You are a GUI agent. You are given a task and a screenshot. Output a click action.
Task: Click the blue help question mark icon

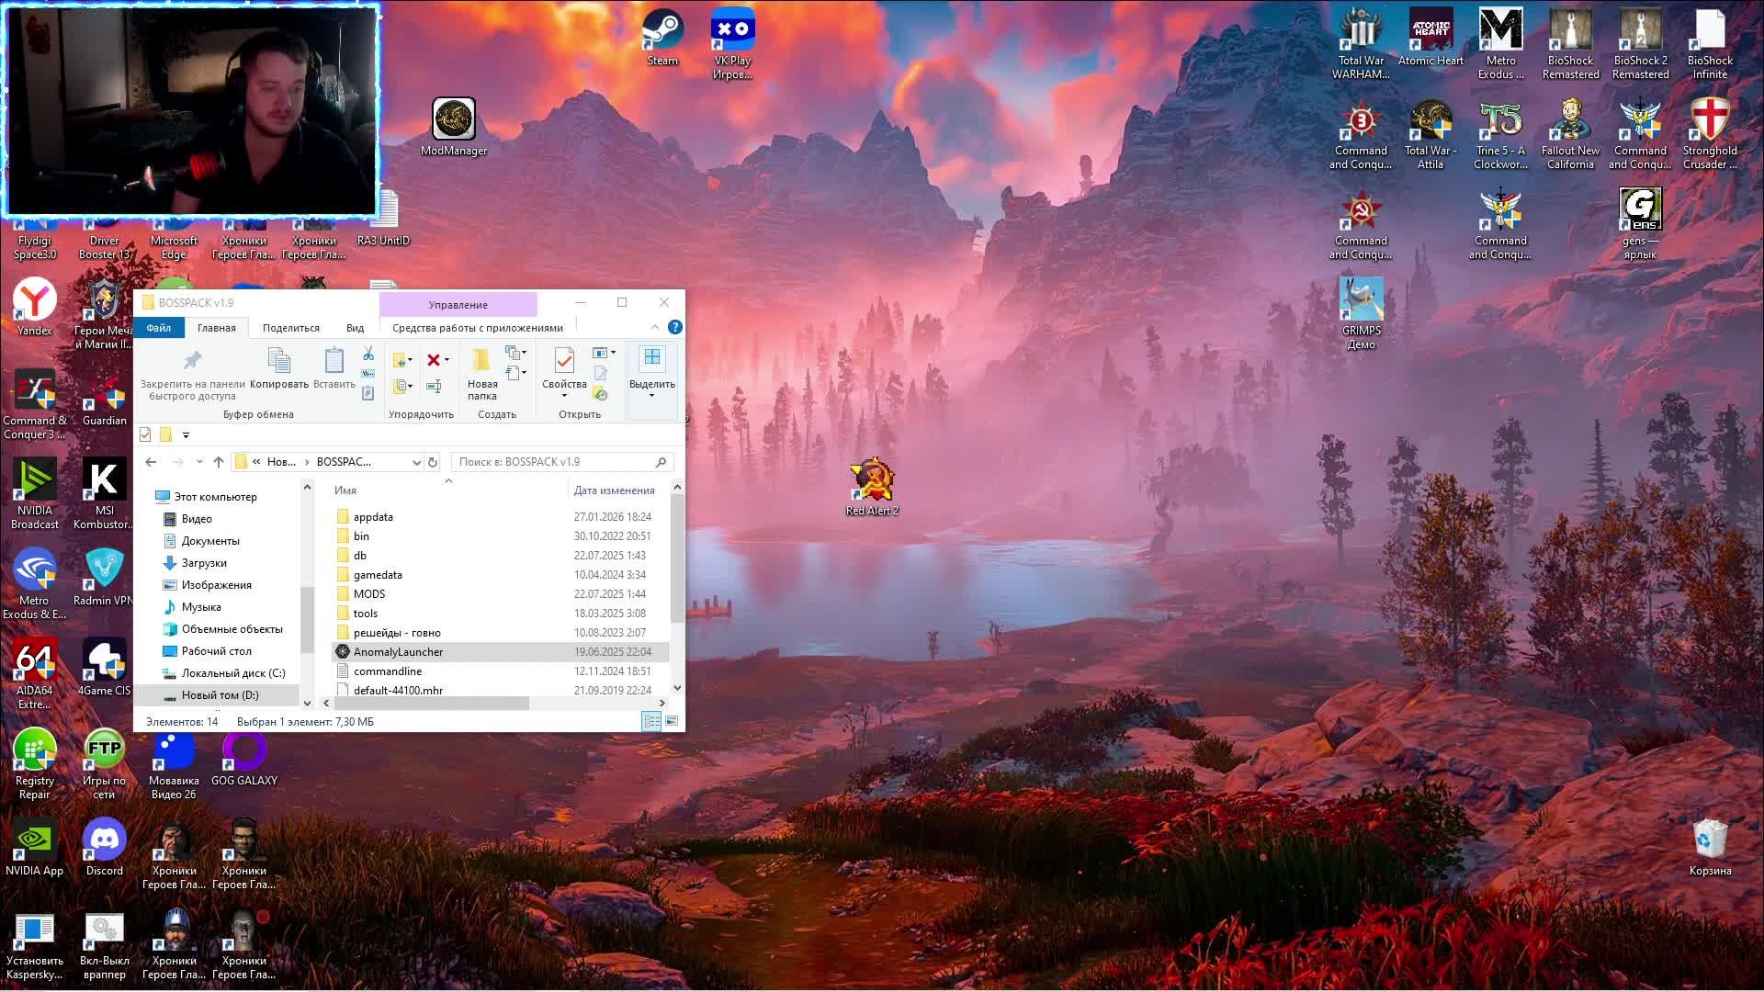point(674,327)
